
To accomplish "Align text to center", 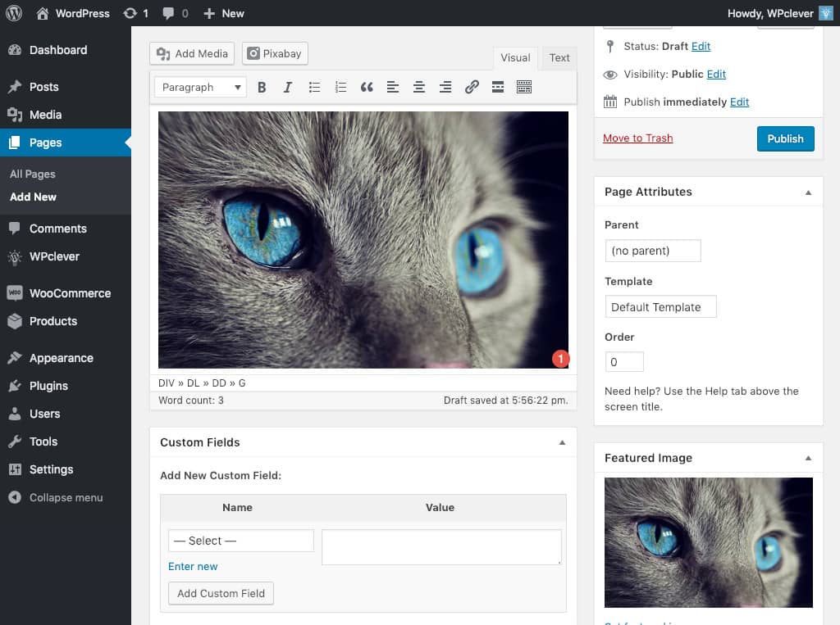I will pyautogui.click(x=419, y=87).
